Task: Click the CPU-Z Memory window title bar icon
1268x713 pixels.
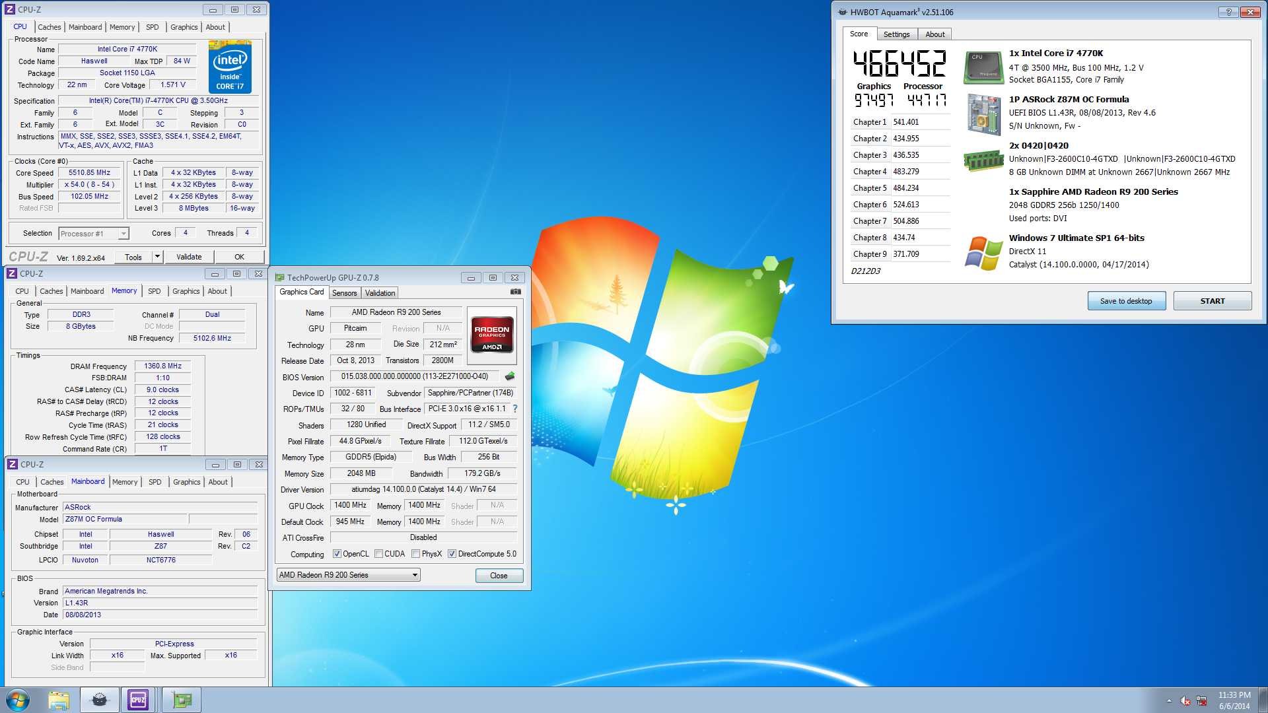Action: pyautogui.click(x=12, y=273)
